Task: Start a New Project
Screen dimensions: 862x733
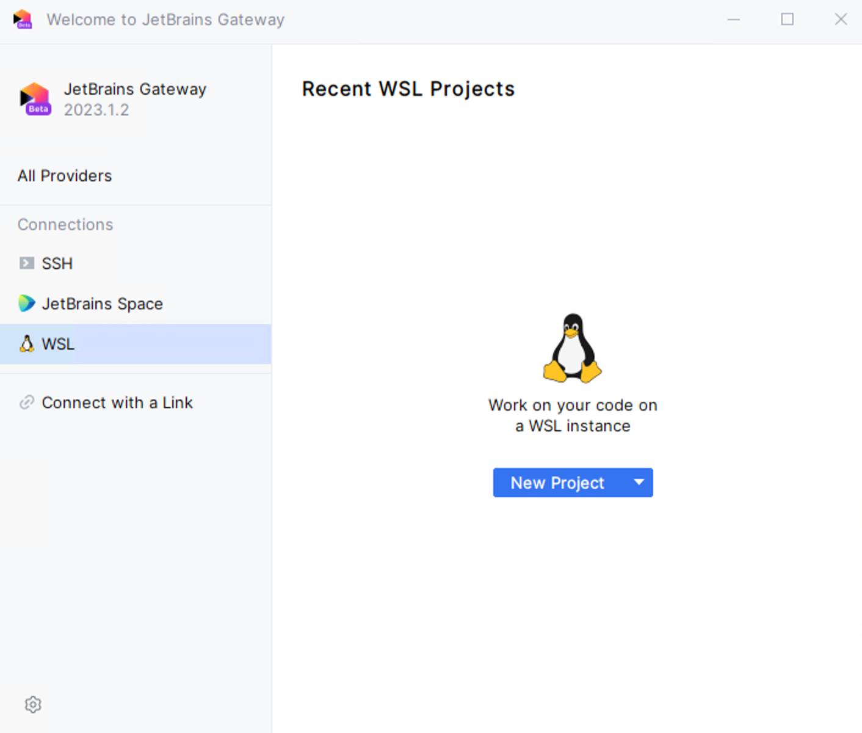Action: point(559,483)
